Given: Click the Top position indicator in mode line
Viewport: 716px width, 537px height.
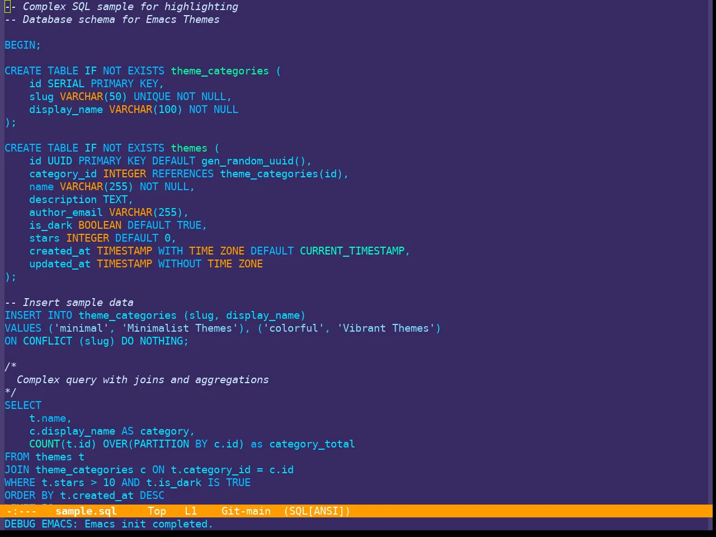Looking at the screenshot, I should [x=157, y=511].
